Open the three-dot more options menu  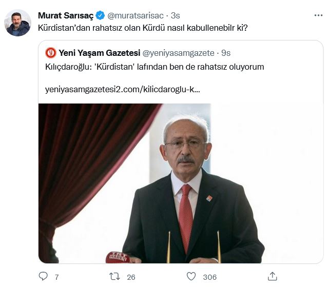318,16
